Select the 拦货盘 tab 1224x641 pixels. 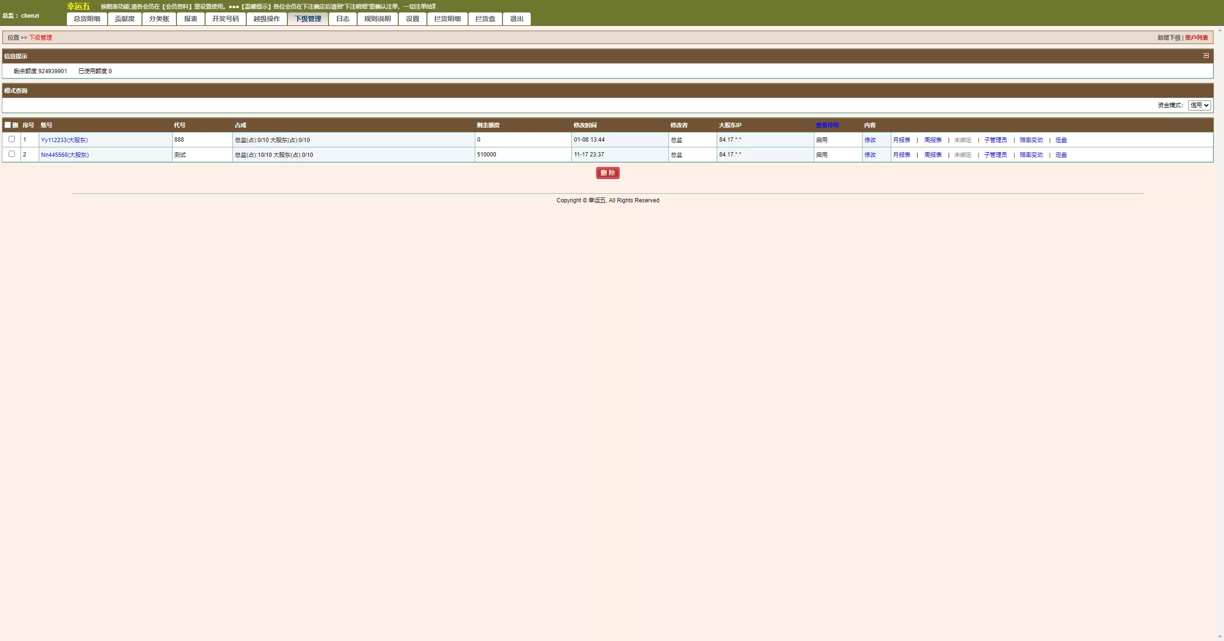coord(485,19)
